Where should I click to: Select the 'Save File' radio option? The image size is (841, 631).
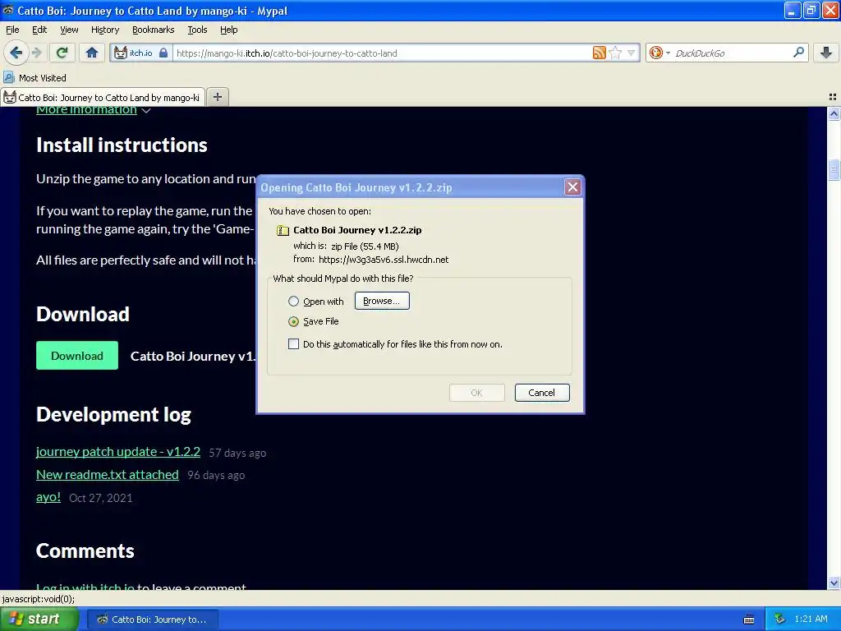point(293,321)
